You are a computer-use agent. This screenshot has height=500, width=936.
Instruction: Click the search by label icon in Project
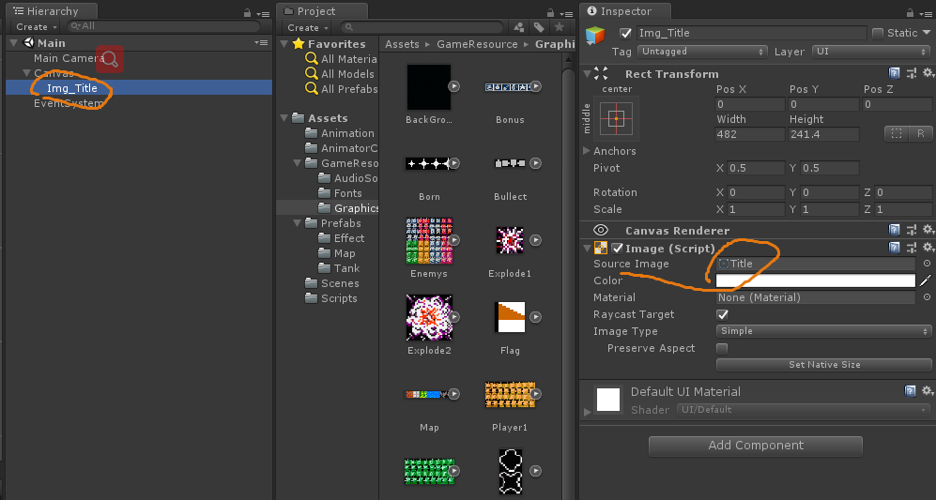[539, 27]
